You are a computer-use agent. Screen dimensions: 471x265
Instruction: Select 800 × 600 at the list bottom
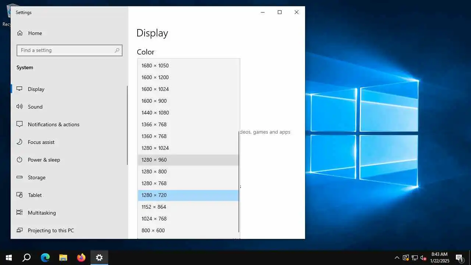click(188, 230)
